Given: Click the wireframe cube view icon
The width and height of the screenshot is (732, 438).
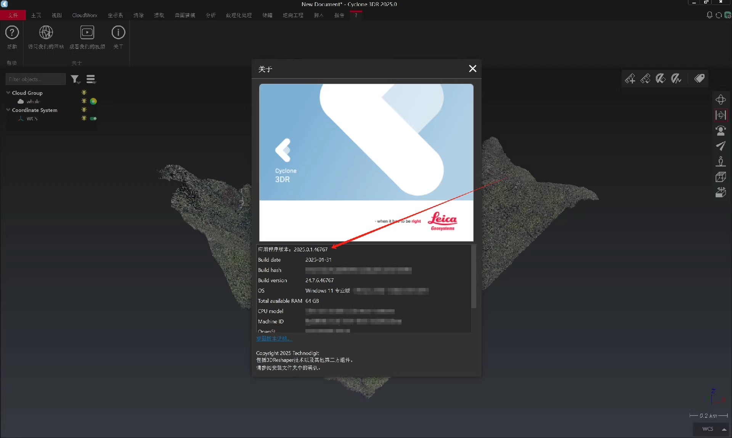Looking at the screenshot, I should coord(721,177).
